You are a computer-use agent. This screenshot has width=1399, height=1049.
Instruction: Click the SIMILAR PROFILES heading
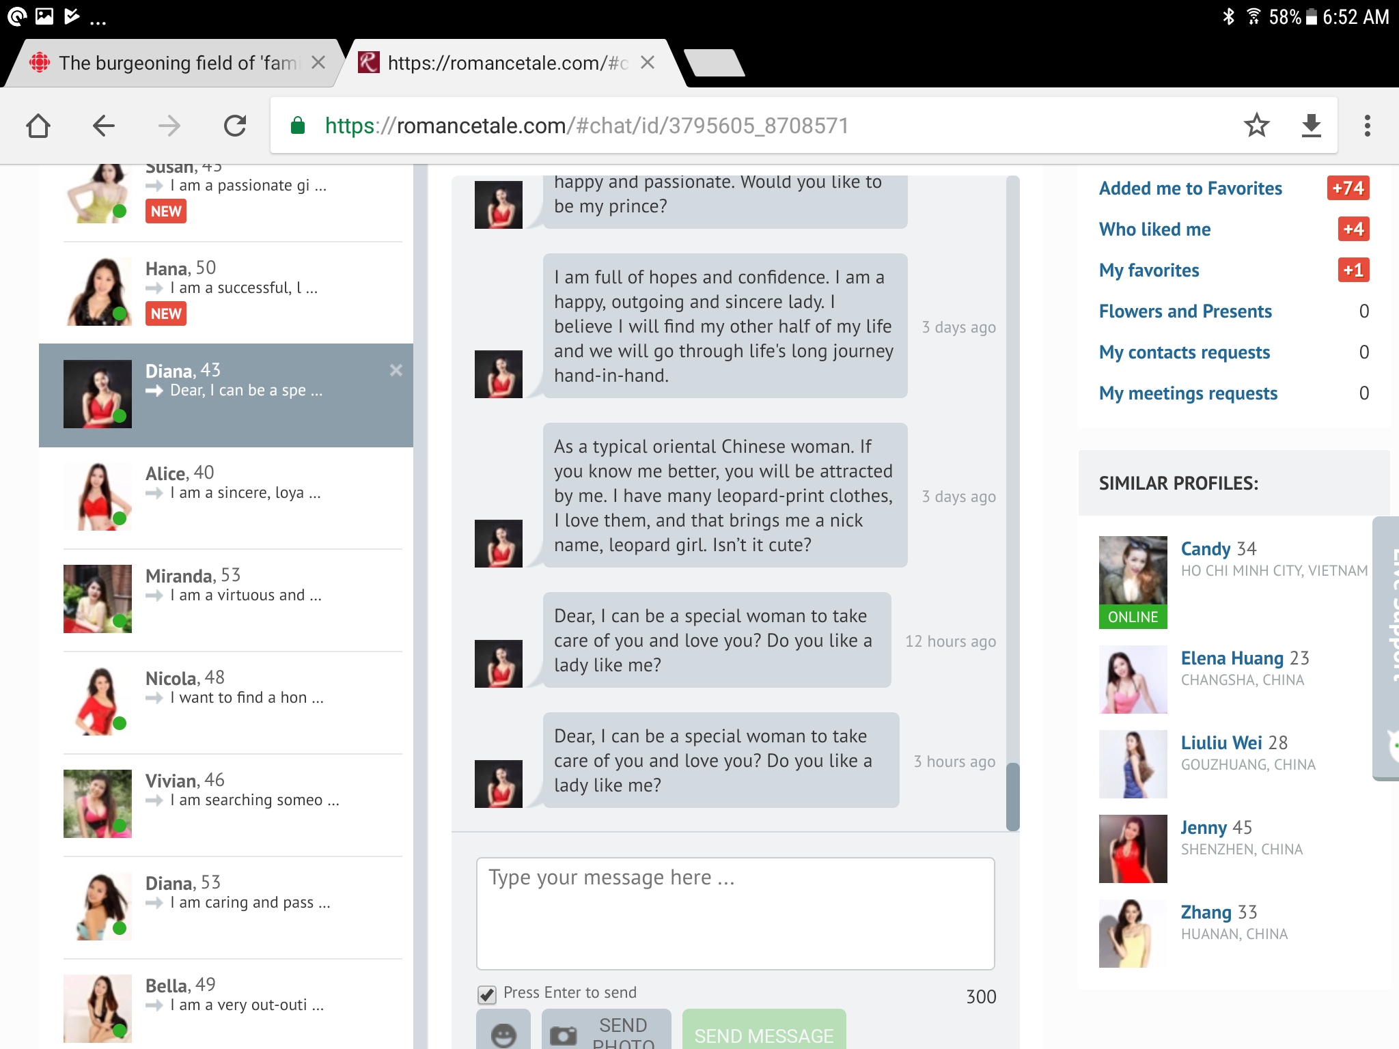click(x=1178, y=484)
